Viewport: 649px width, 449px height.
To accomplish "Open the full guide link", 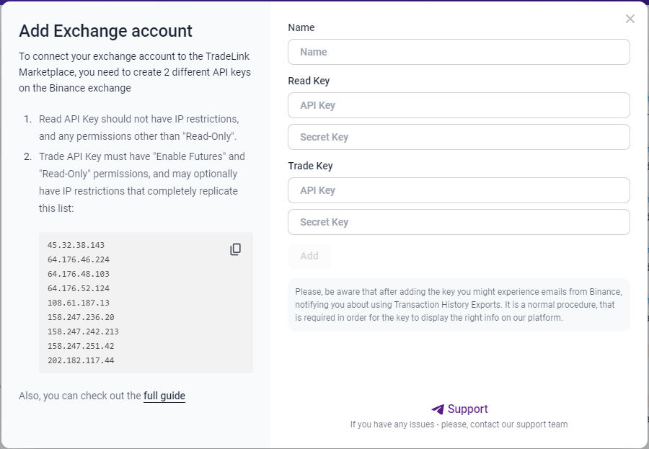I will pos(164,396).
